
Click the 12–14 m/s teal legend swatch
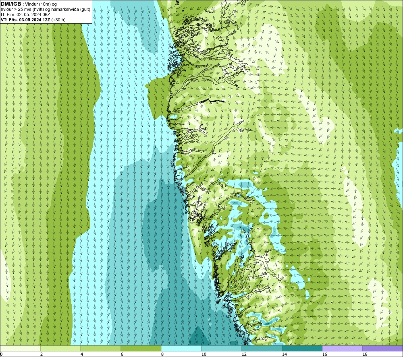pyautogui.click(x=262, y=348)
